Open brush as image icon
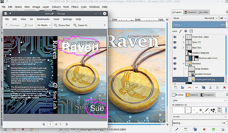 pos(223,129)
